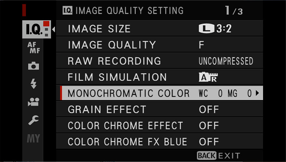The image size is (286, 162).
Task: Open the flash settings lightning icon
Action: point(34,84)
